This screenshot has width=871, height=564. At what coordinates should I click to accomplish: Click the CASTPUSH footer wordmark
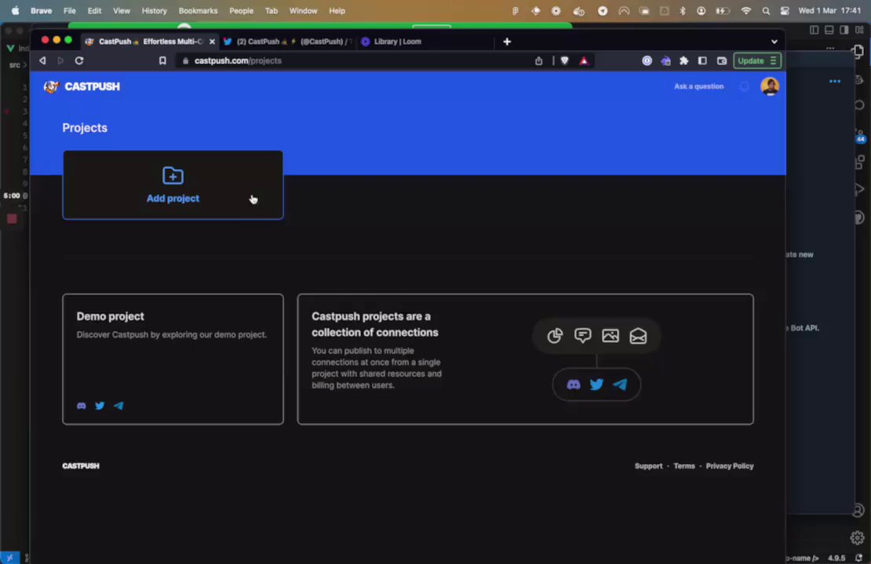(81, 466)
